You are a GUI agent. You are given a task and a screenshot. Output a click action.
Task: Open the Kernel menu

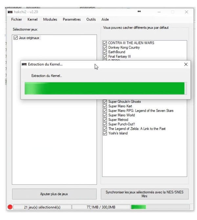pyautogui.click(x=33, y=20)
